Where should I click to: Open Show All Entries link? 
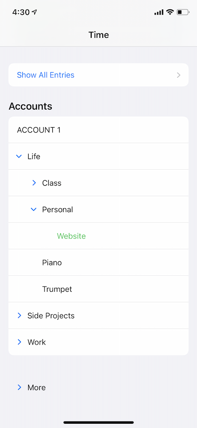46,75
